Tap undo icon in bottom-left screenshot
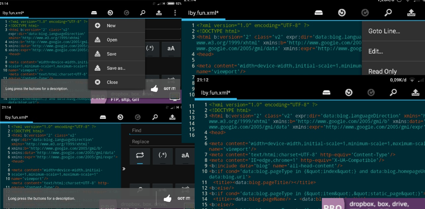Image resolution: width=425 pixels, height=209 pixels. [x=120, y=117]
